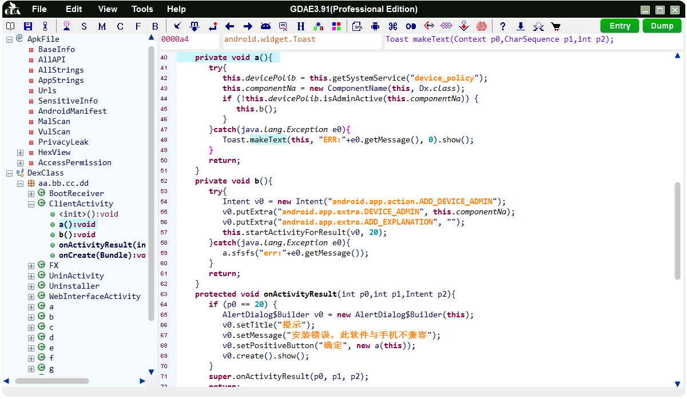Collapse the DexClass tree node
Image resolution: width=687 pixels, height=399 pixels.
[x=10, y=173]
